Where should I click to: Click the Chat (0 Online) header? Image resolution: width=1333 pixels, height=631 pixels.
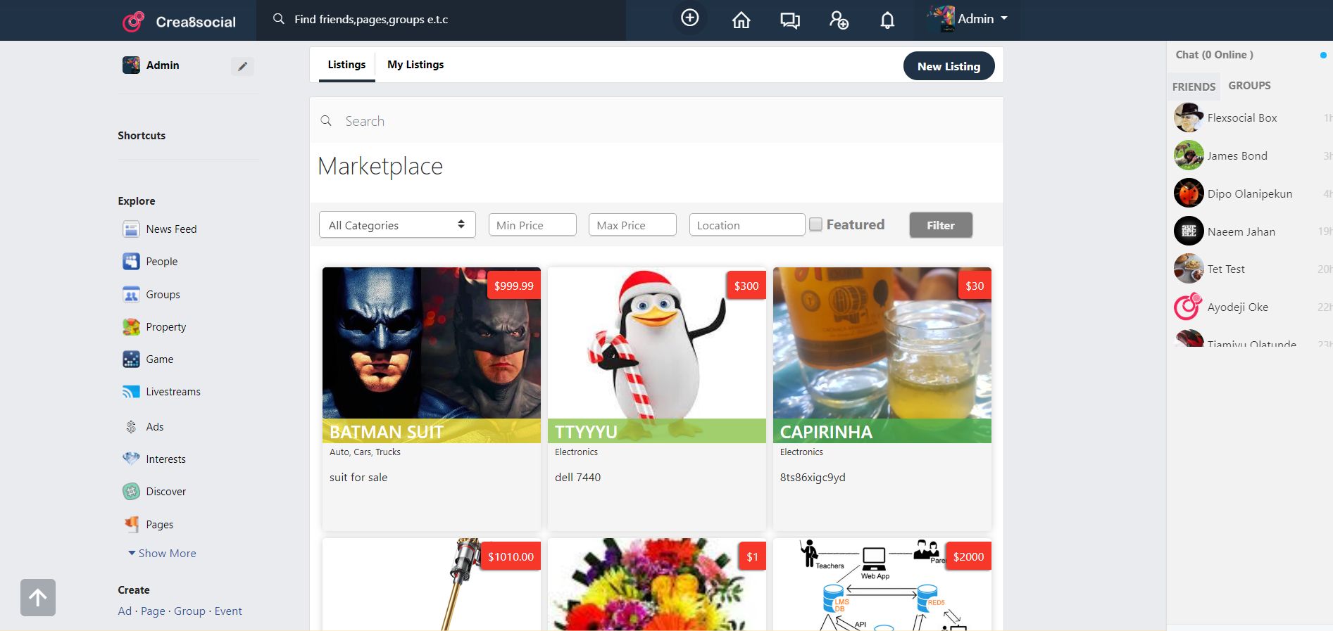tap(1214, 55)
